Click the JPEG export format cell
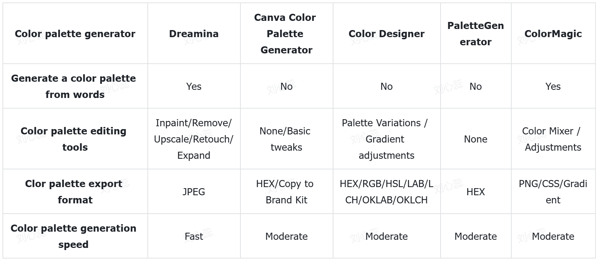Screen dimensions: 599x261 tap(194, 192)
